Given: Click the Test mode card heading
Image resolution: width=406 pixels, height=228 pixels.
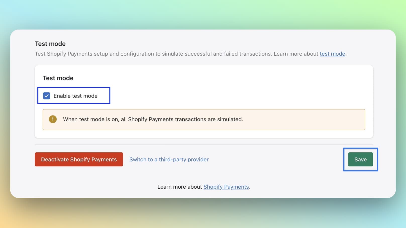Looking at the screenshot, I should 58,78.
